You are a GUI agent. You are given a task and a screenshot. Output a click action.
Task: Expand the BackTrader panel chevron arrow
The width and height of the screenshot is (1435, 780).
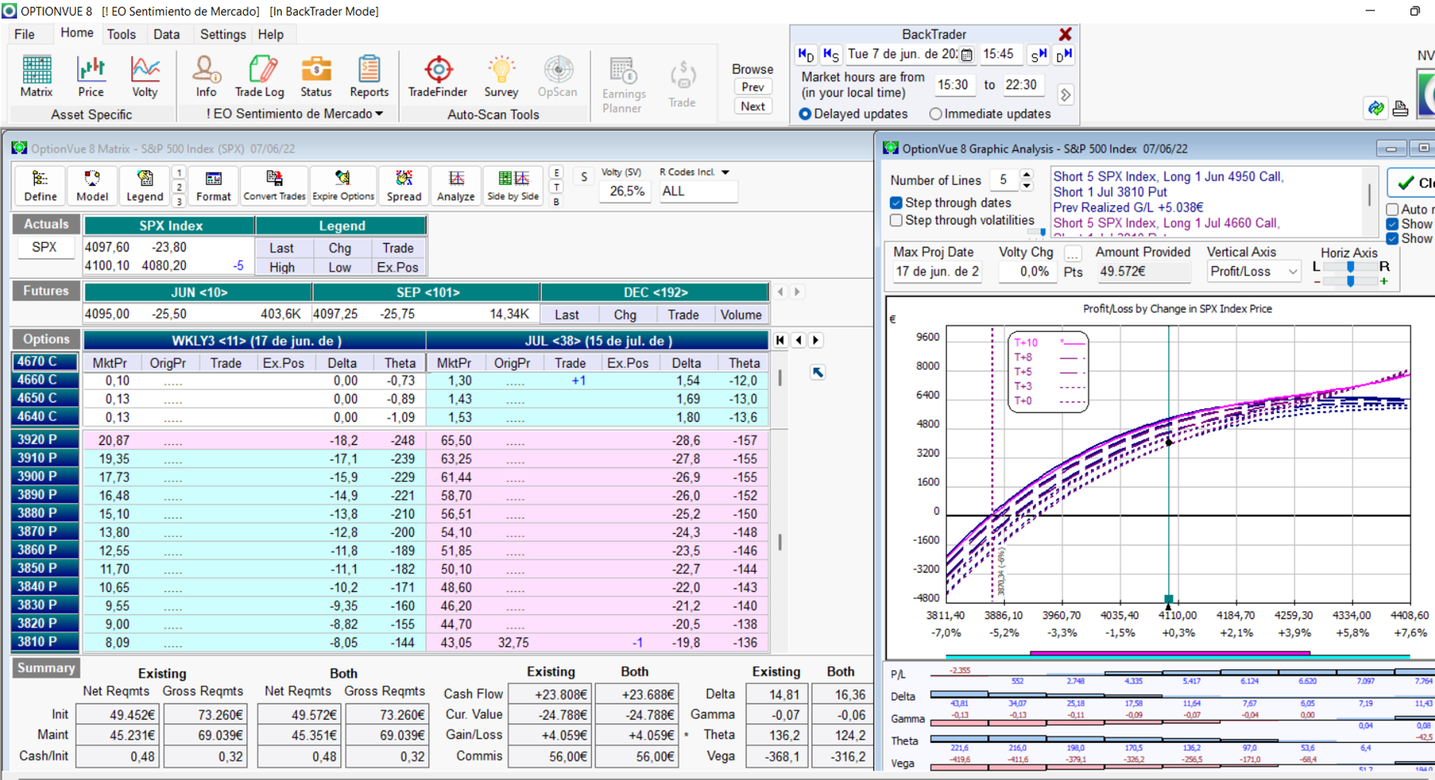point(1065,95)
